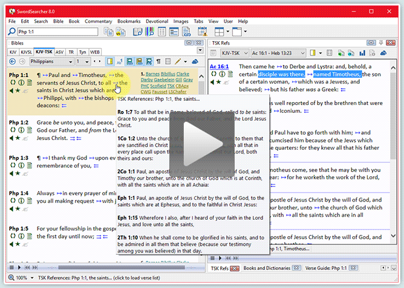404x288 pixels.
Task: Click the TSK Refs vertical scrollbar down arrow
Action: pos(393,235)
